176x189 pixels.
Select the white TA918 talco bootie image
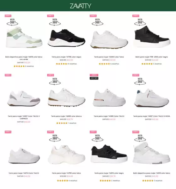(151, 153)
